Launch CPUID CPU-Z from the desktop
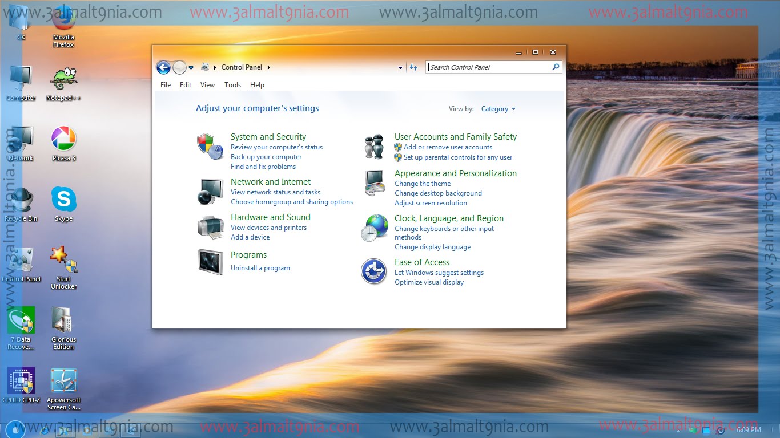The height and width of the screenshot is (438, 780). 21,379
